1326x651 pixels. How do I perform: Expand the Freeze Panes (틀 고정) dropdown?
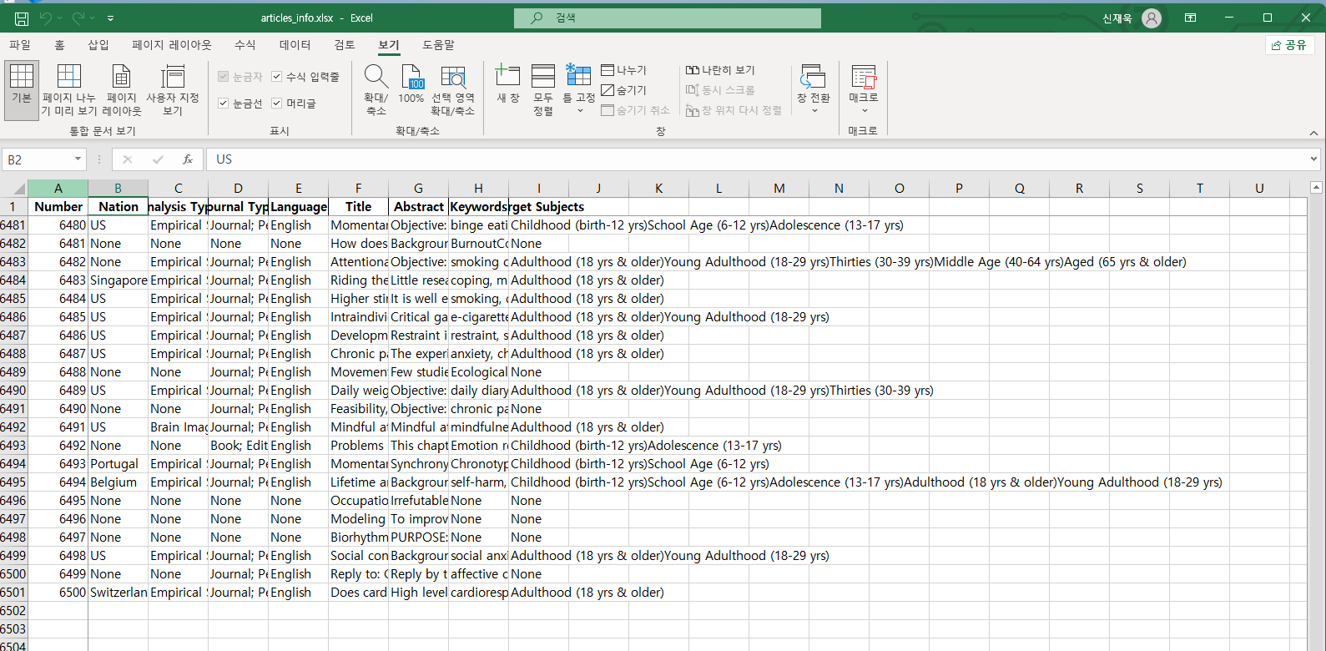pos(579,110)
